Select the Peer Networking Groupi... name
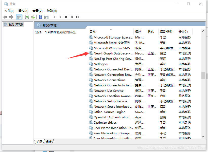Viewport: 208px width, 152px height. point(113,133)
